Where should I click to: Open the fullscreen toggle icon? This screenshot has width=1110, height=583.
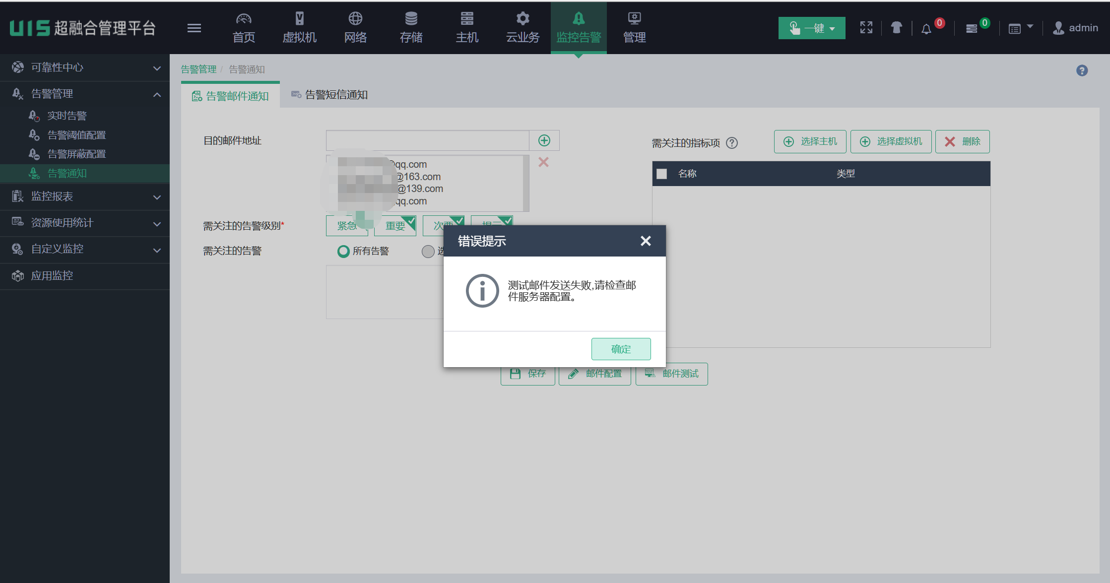(x=866, y=28)
